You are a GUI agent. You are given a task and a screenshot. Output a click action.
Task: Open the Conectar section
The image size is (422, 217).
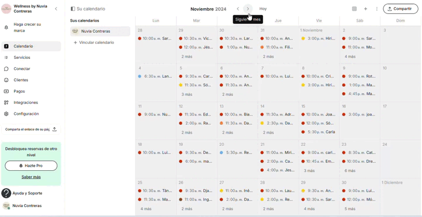pyautogui.click(x=31, y=69)
